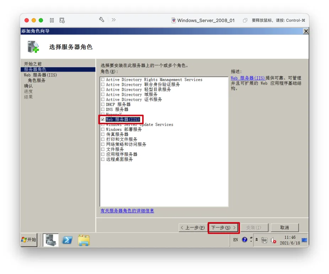Close the 添加角色向导 dialog

(x=306, y=31)
